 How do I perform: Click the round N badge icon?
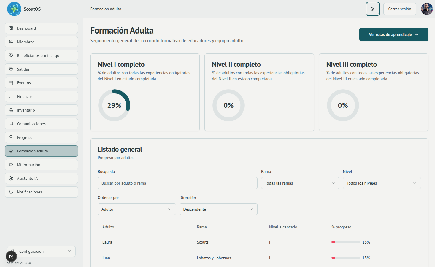[11, 256]
